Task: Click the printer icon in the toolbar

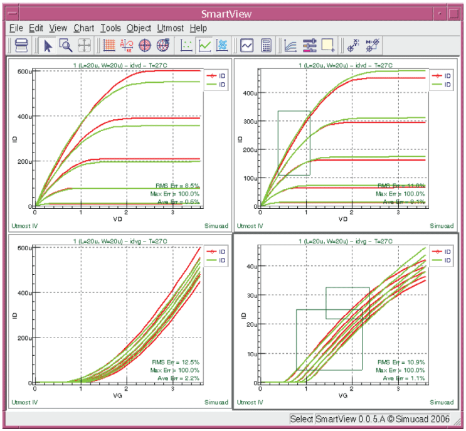Action: point(21,45)
